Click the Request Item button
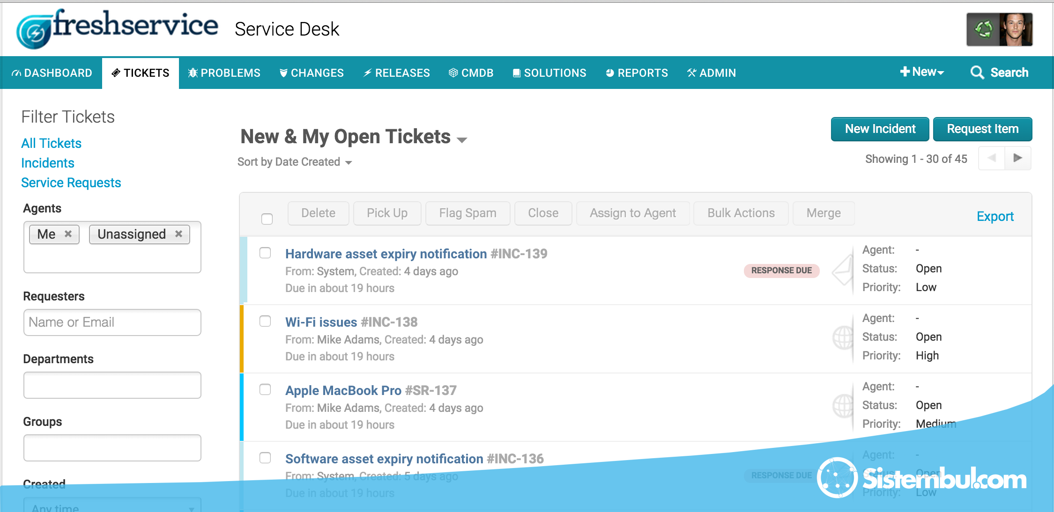The height and width of the screenshot is (512, 1054). [x=982, y=129]
